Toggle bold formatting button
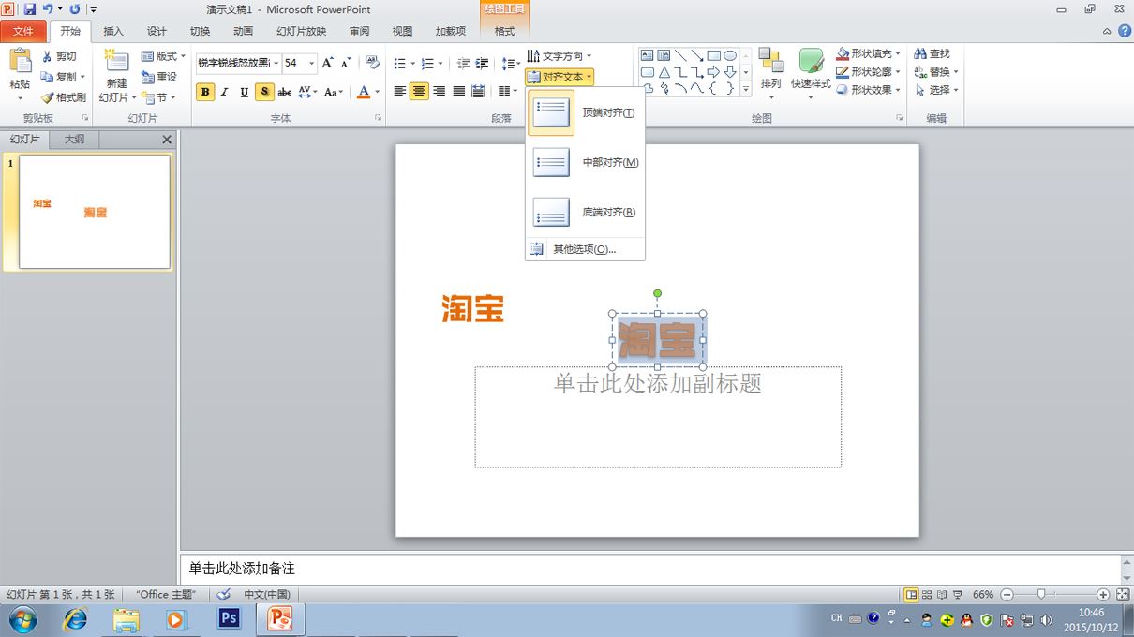Image resolution: width=1134 pixels, height=637 pixels. 205,92
